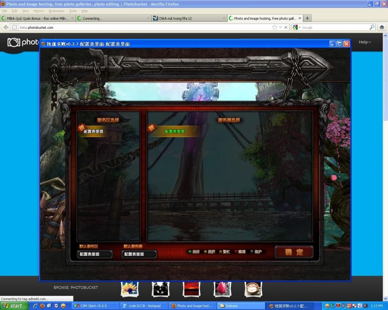Click the 确定 confirm button in game launcher
The image size is (388, 310).
tap(294, 252)
